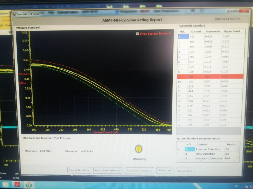
Task: Click the Solenoid Test Report title icon
Action: pos(14,14)
